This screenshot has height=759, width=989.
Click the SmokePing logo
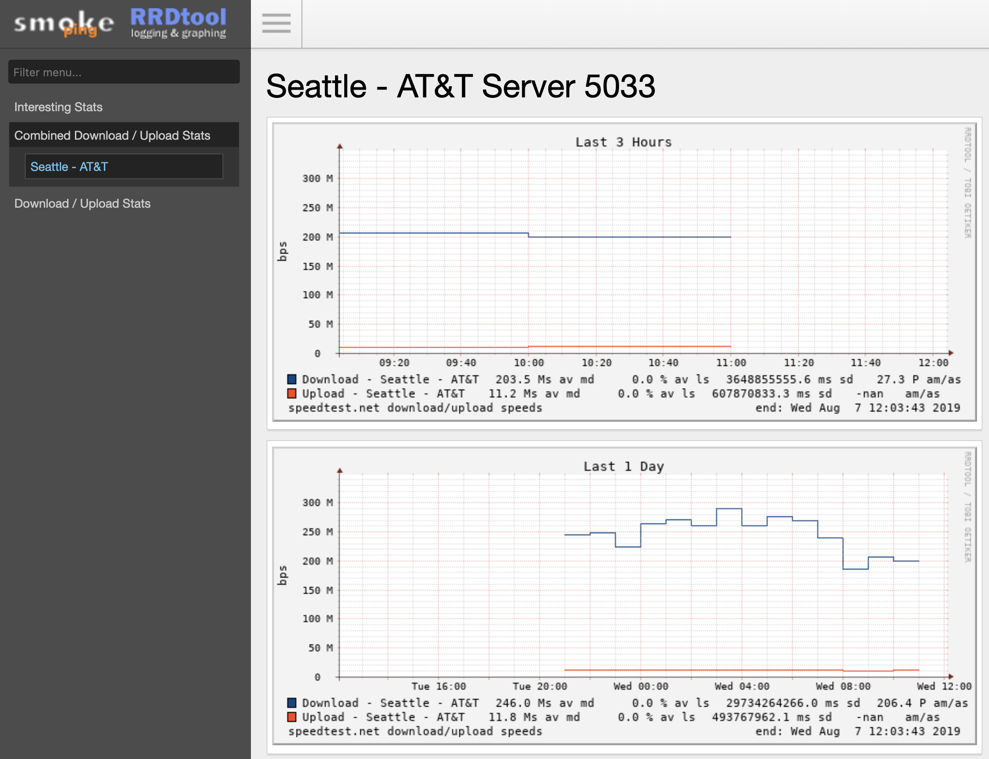click(64, 23)
